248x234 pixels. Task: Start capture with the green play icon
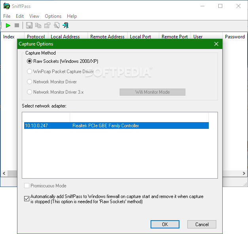point(8,25)
